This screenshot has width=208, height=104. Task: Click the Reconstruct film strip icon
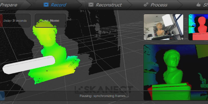(x=91, y=5)
